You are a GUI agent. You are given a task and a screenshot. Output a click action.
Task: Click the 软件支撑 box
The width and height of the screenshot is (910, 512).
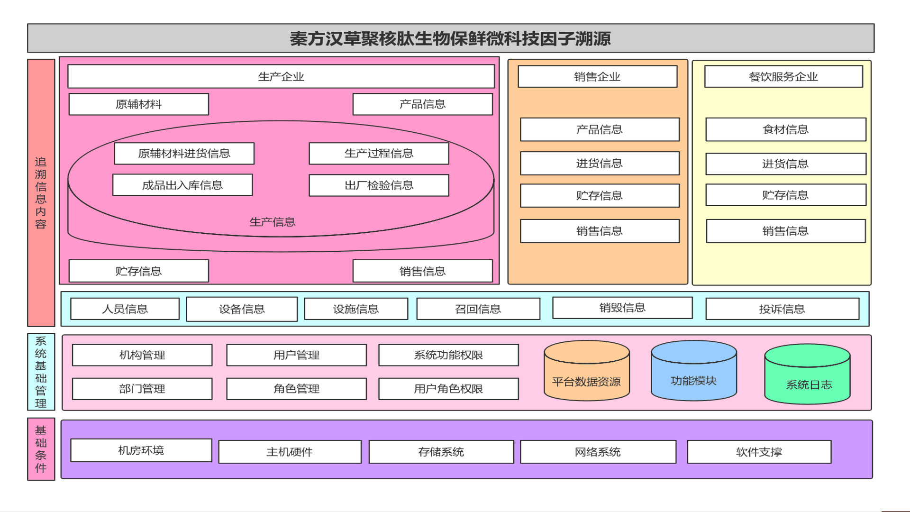[x=759, y=452]
